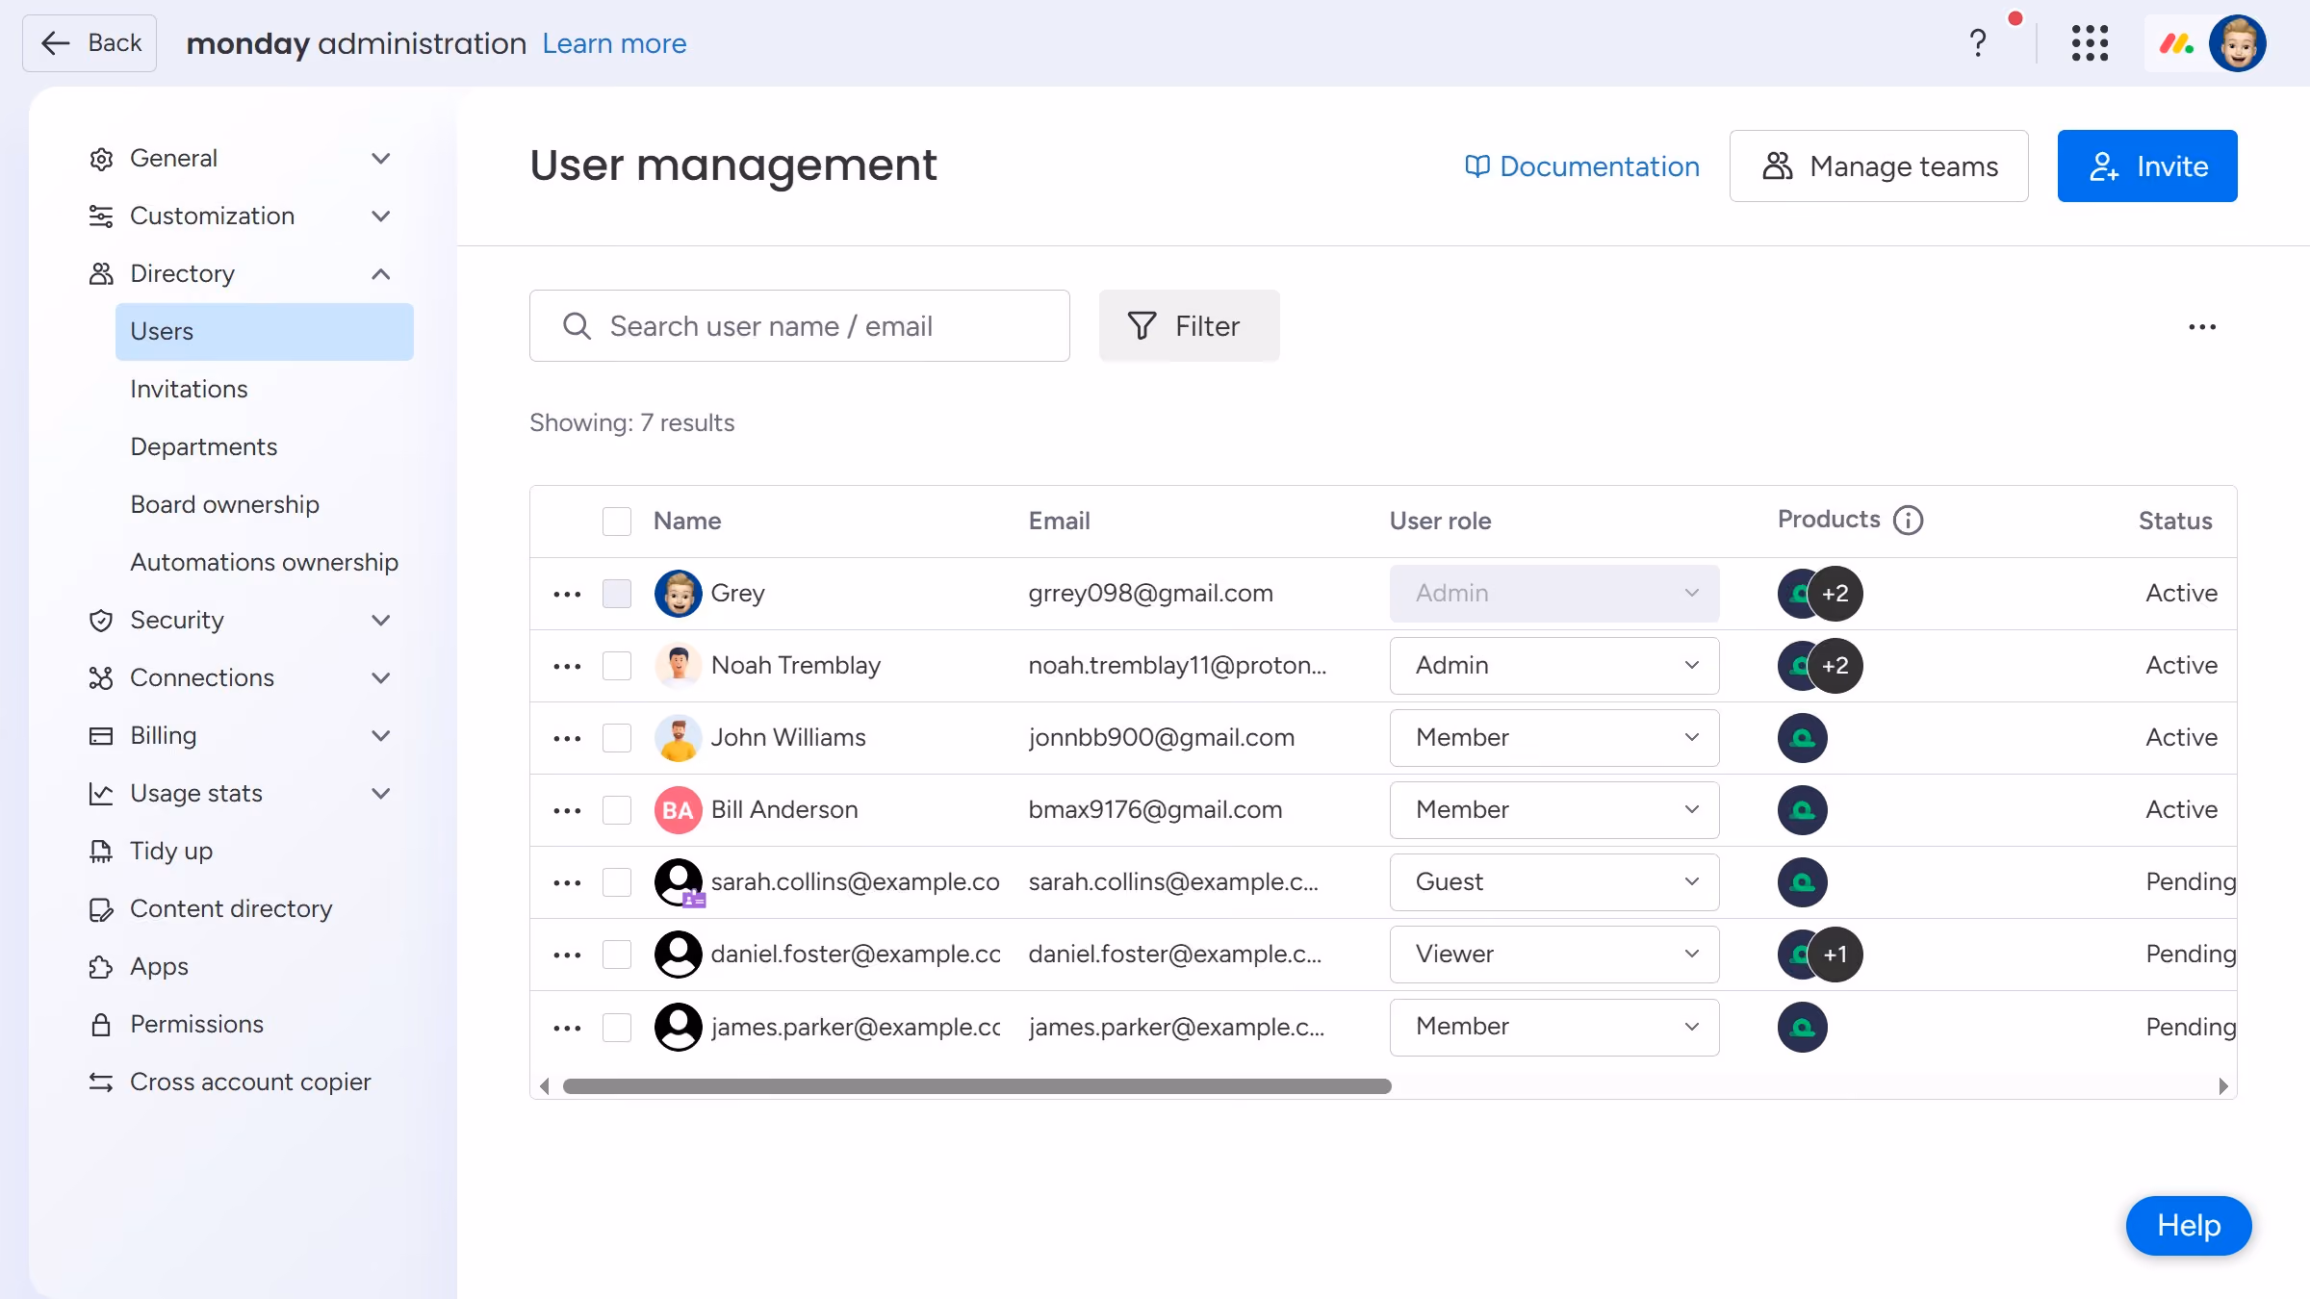
Task: Click the scrollbar left arrow
Action: point(545,1086)
